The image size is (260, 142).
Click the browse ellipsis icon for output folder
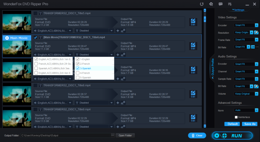tap(112, 135)
